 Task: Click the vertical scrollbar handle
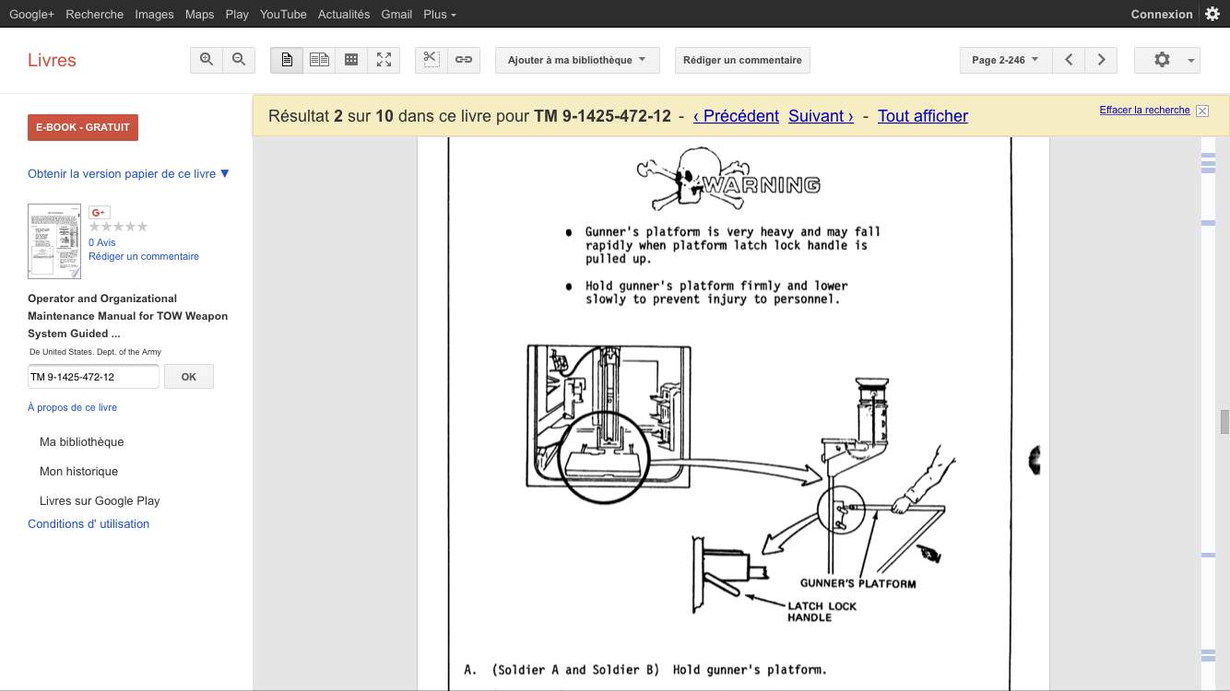pos(1224,422)
